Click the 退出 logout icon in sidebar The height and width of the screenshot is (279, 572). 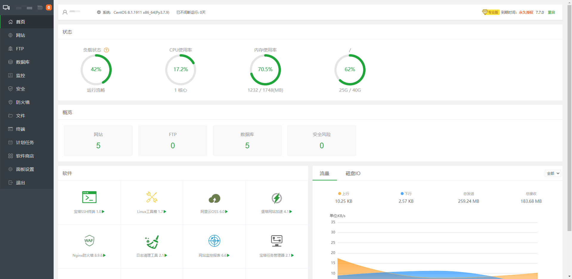(10, 183)
